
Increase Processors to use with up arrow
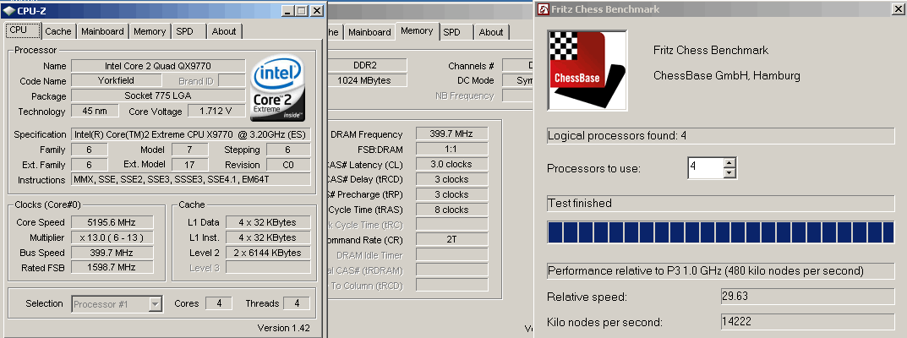tap(729, 162)
